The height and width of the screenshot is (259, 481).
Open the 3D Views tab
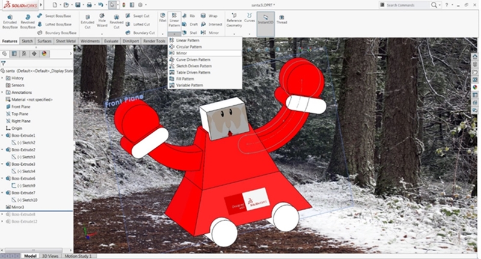[x=50, y=256]
